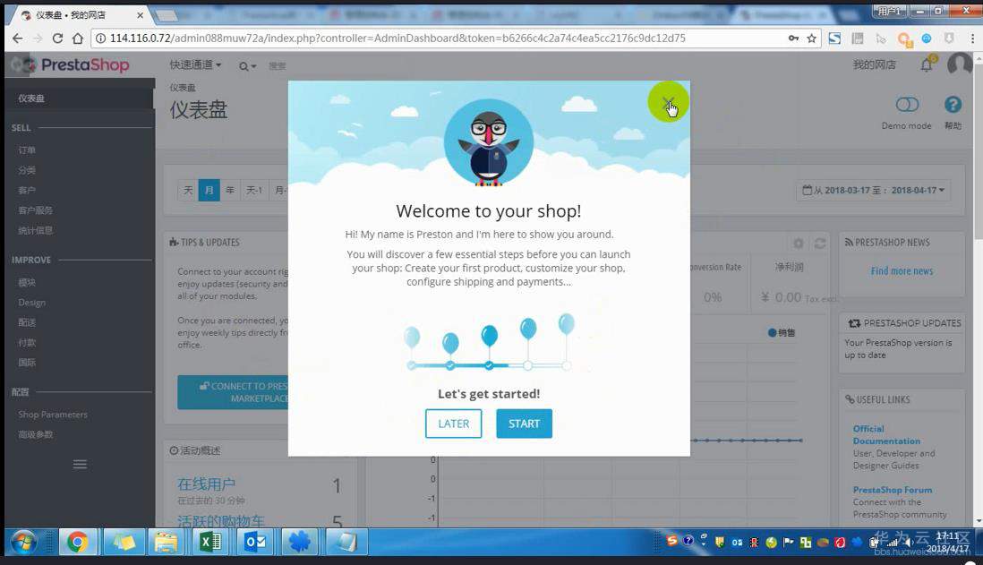Screen dimensions: 983x565
Task: Select the 月 month range button
Action: (x=209, y=190)
